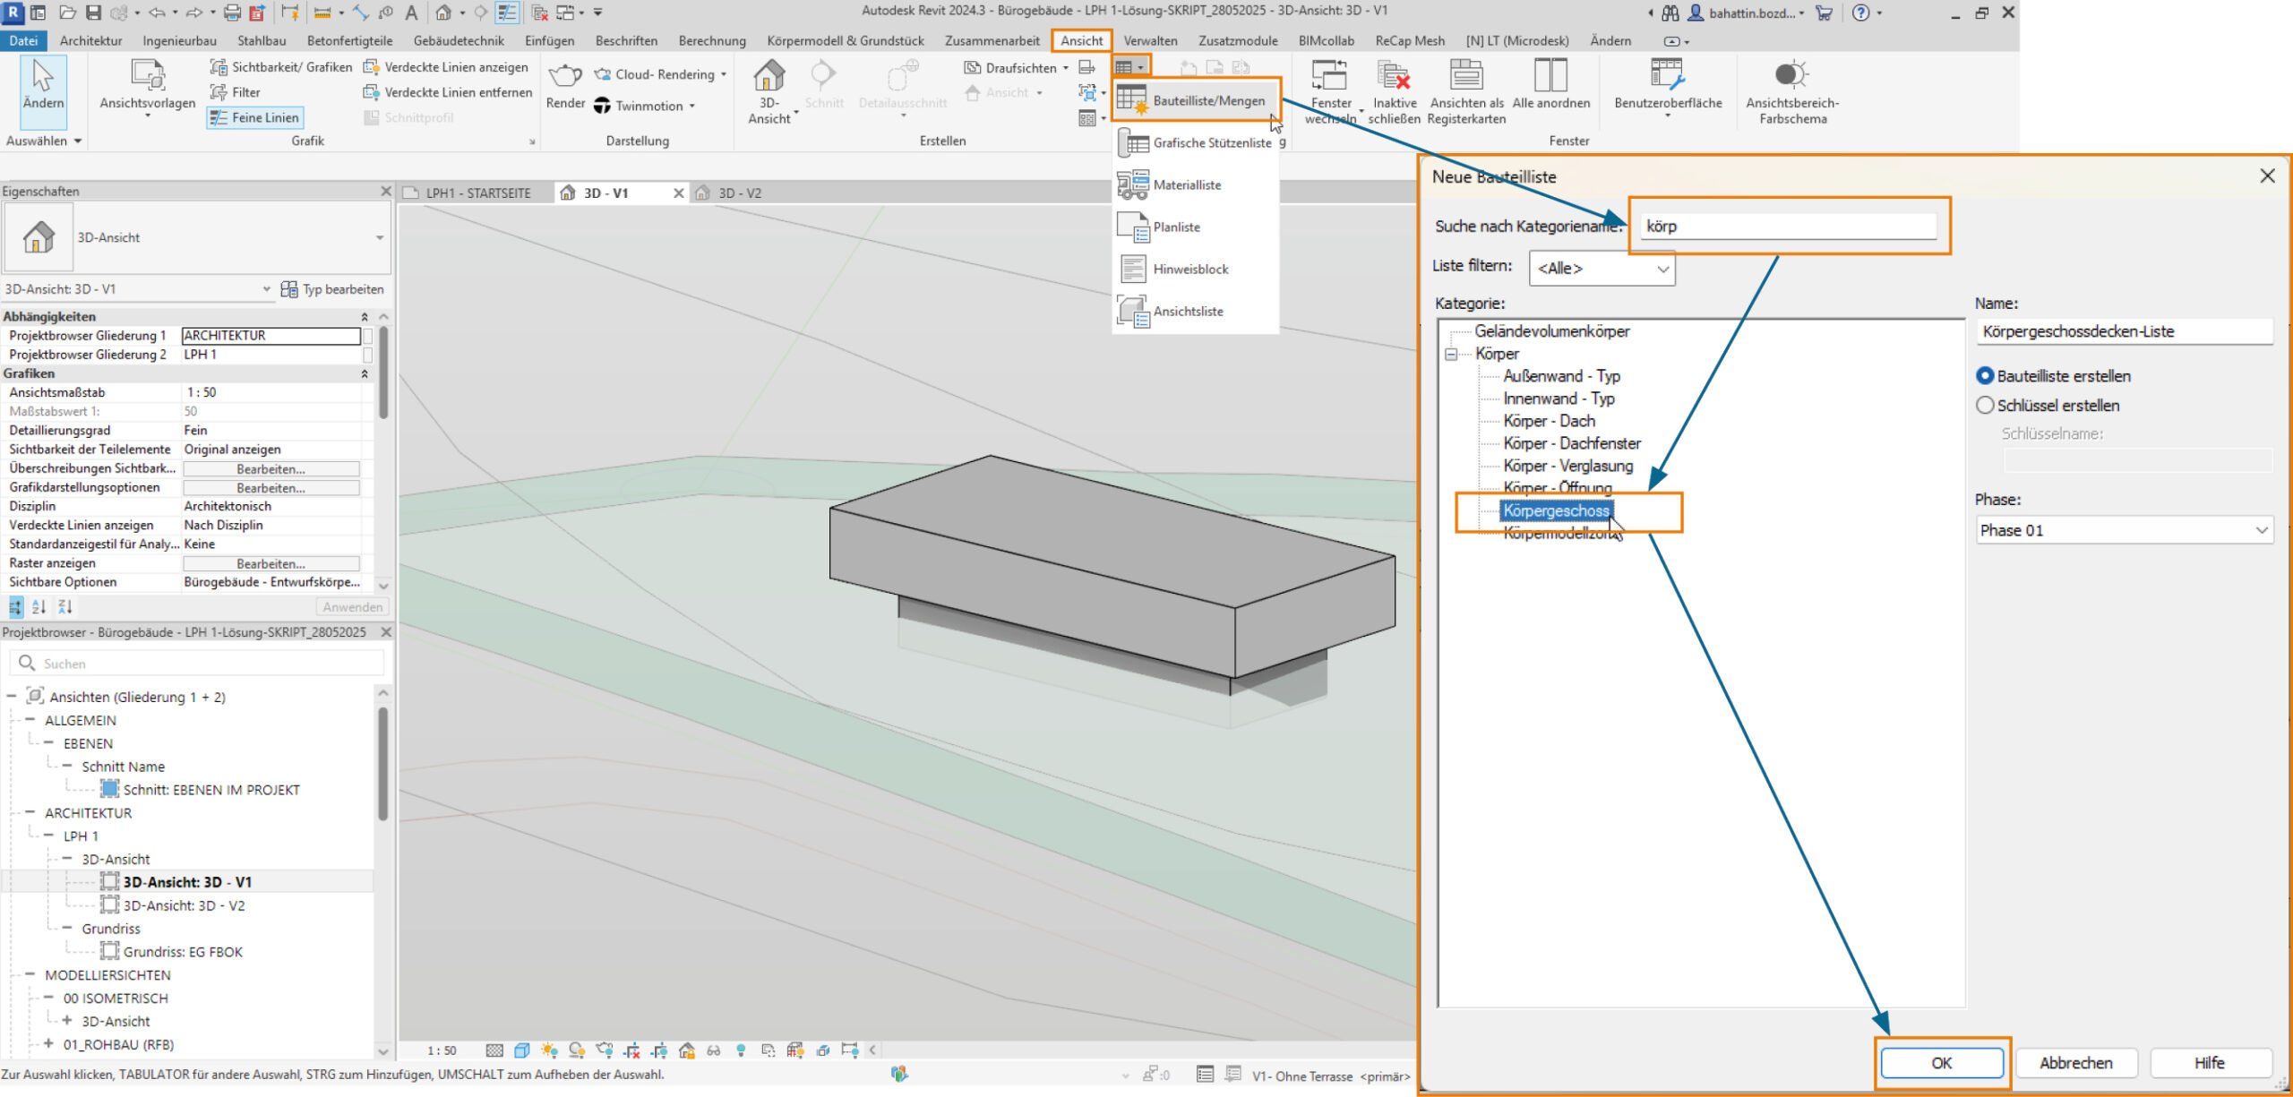The image size is (2293, 1097).
Task: Select Körpergeschoss in category list
Action: 1557,510
